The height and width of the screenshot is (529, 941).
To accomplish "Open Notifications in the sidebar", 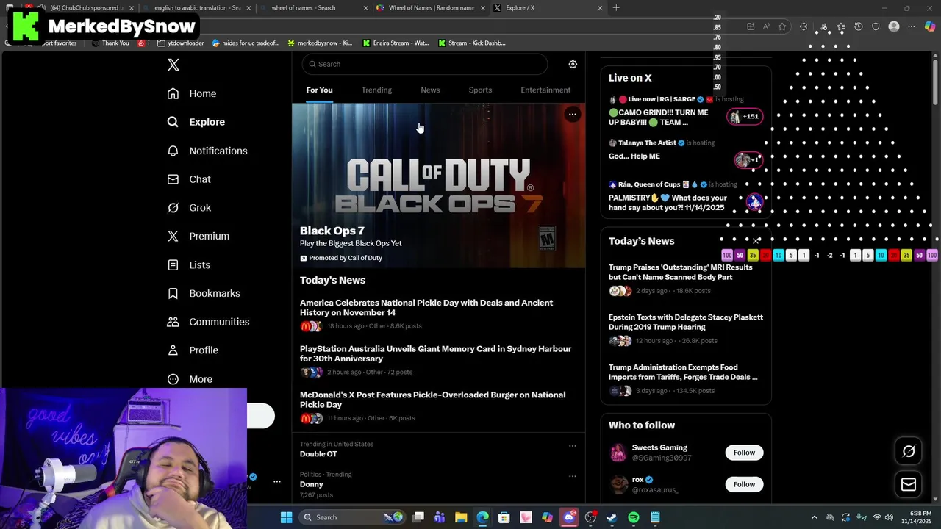I will pyautogui.click(x=207, y=151).
